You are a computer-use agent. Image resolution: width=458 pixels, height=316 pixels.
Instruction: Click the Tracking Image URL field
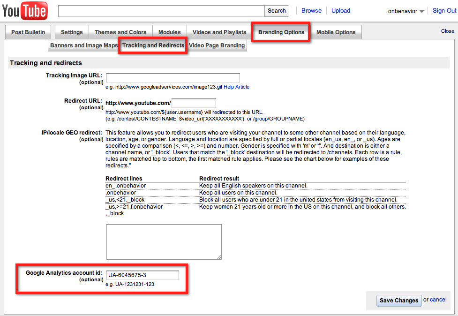(173, 78)
